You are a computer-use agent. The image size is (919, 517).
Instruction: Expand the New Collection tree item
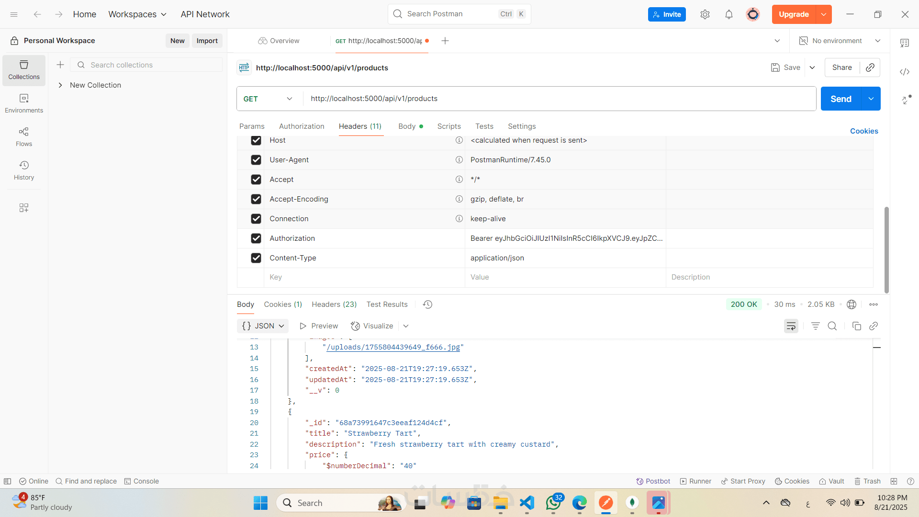60,85
